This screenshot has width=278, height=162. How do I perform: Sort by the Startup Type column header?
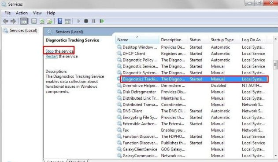(x=224, y=40)
